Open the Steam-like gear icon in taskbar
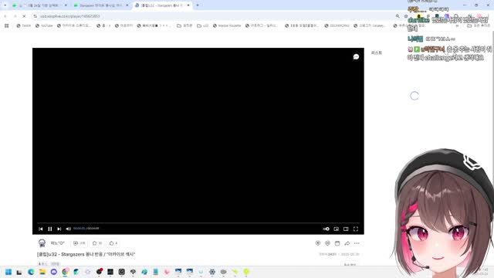The image size is (494, 278). pyautogui.click(x=212, y=272)
